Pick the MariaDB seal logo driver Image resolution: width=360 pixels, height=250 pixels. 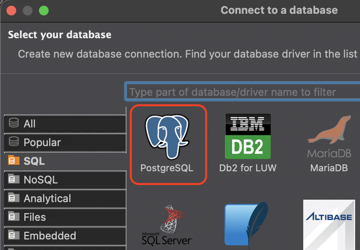click(x=329, y=143)
